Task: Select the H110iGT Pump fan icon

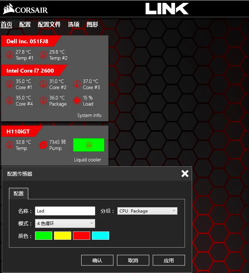Action: [x=43, y=145]
